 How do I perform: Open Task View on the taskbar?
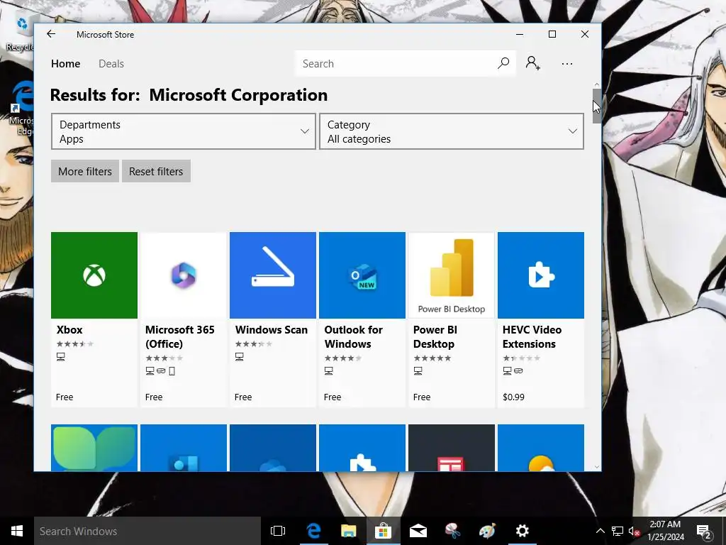click(278, 531)
